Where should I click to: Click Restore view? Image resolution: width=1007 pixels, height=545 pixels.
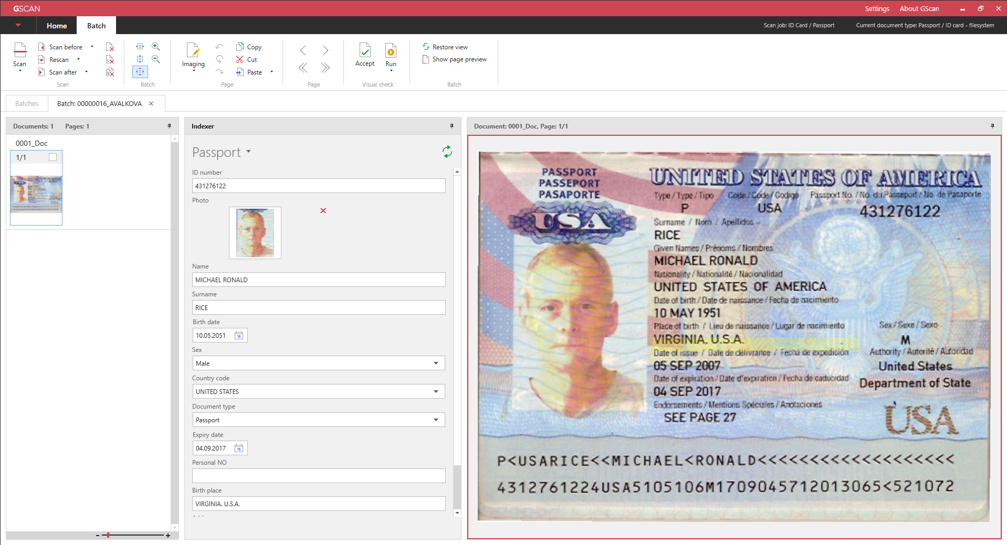point(445,47)
